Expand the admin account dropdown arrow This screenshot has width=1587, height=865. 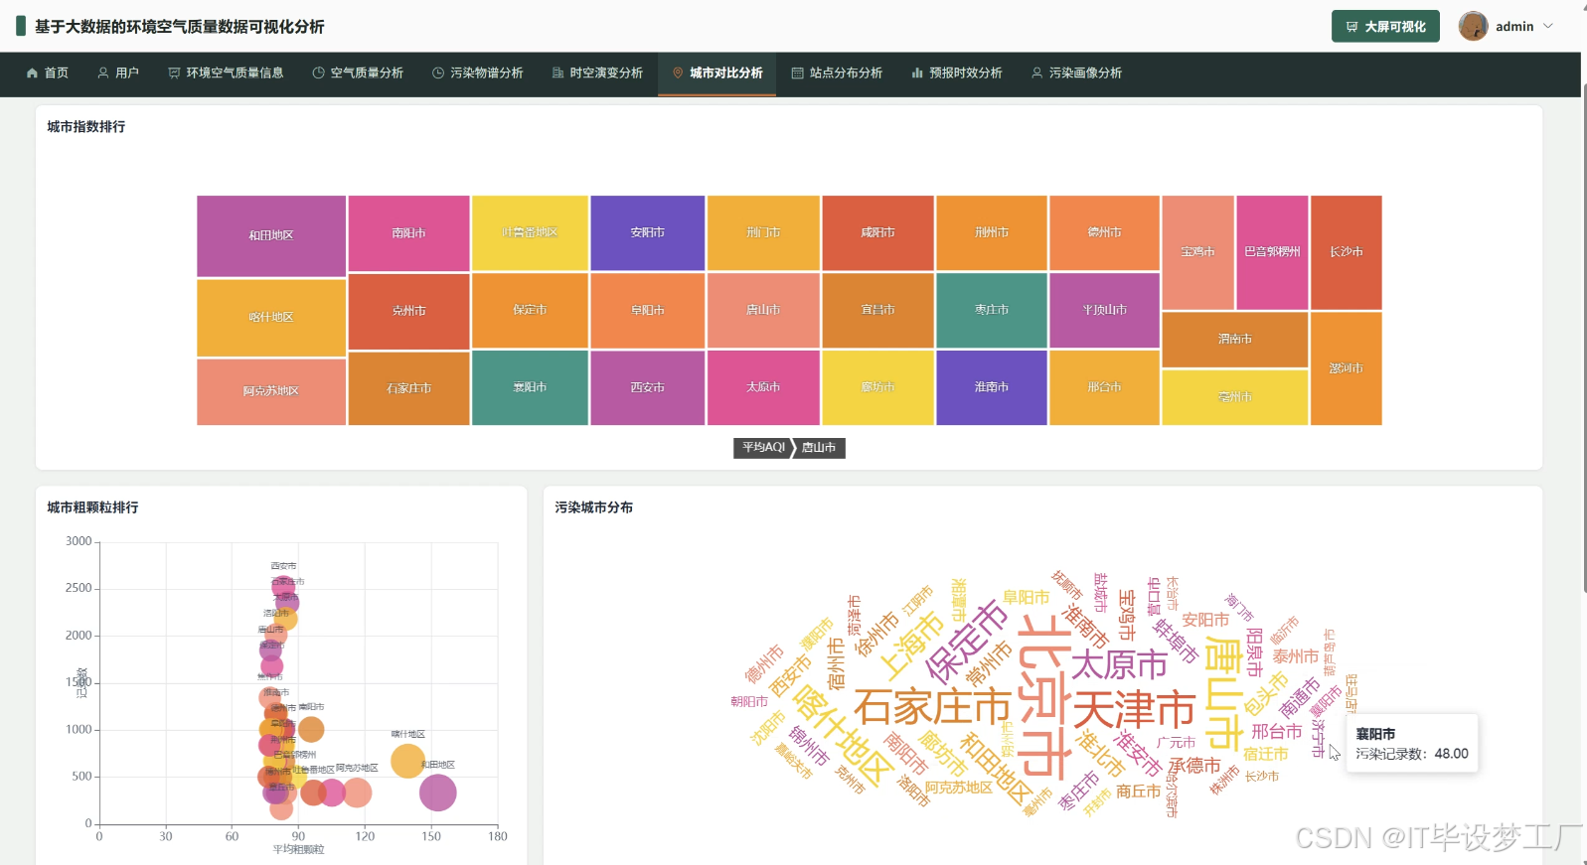click(1548, 26)
